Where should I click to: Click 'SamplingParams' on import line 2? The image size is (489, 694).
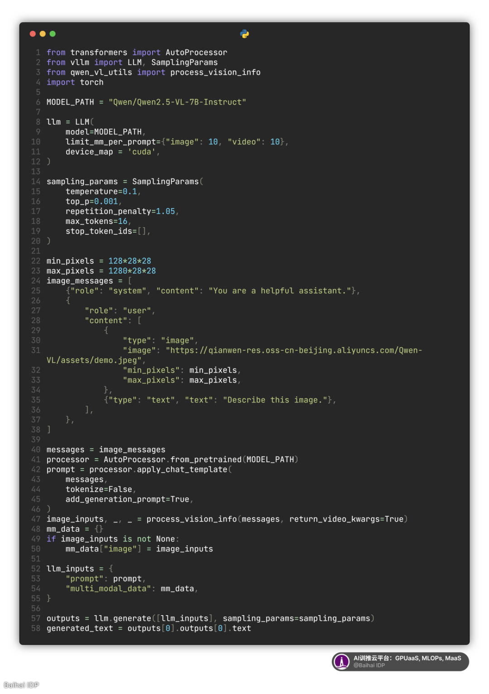pos(184,63)
